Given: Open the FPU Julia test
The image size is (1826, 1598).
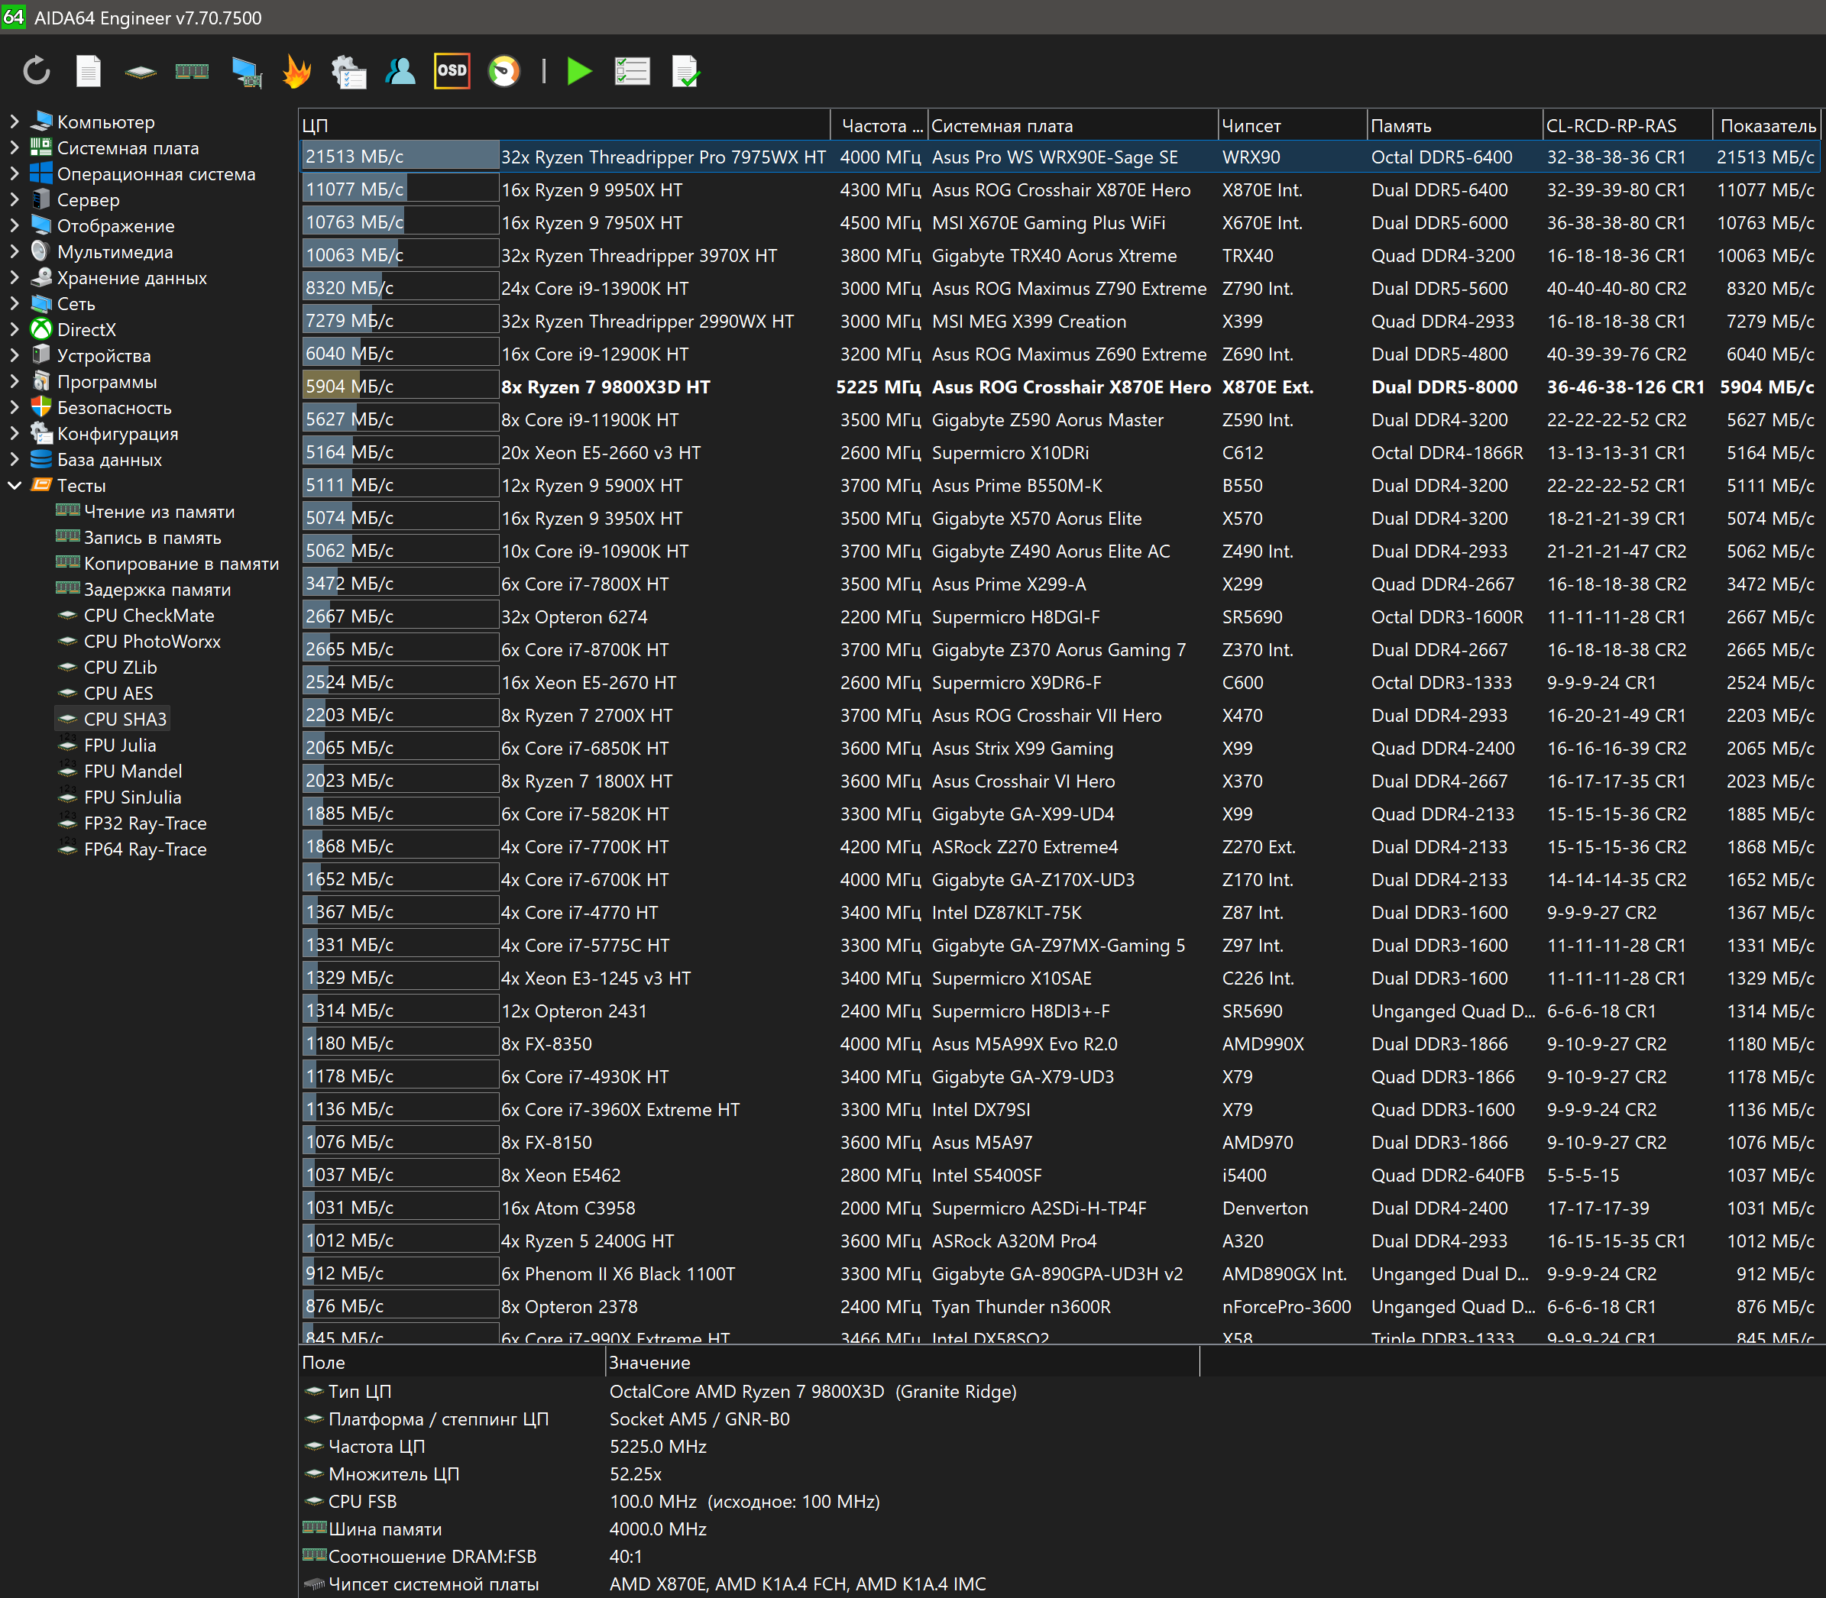Looking at the screenshot, I should [119, 746].
